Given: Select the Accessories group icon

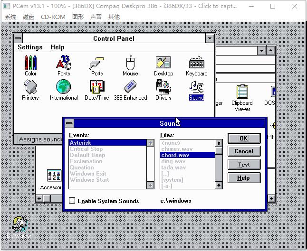Looking at the screenshot, I should click(x=53, y=179).
